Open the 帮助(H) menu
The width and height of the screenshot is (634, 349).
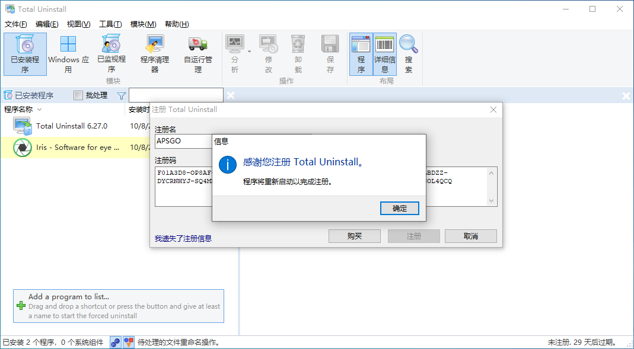click(177, 24)
